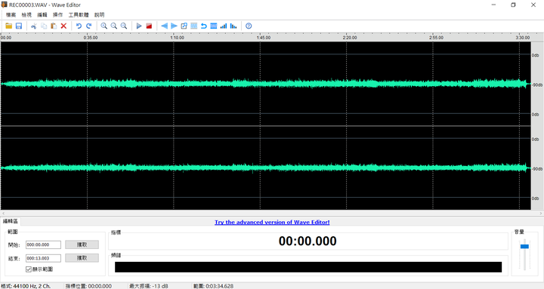Delete the selection with the red X icon
This screenshot has height=289, width=544.
[x=63, y=26]
